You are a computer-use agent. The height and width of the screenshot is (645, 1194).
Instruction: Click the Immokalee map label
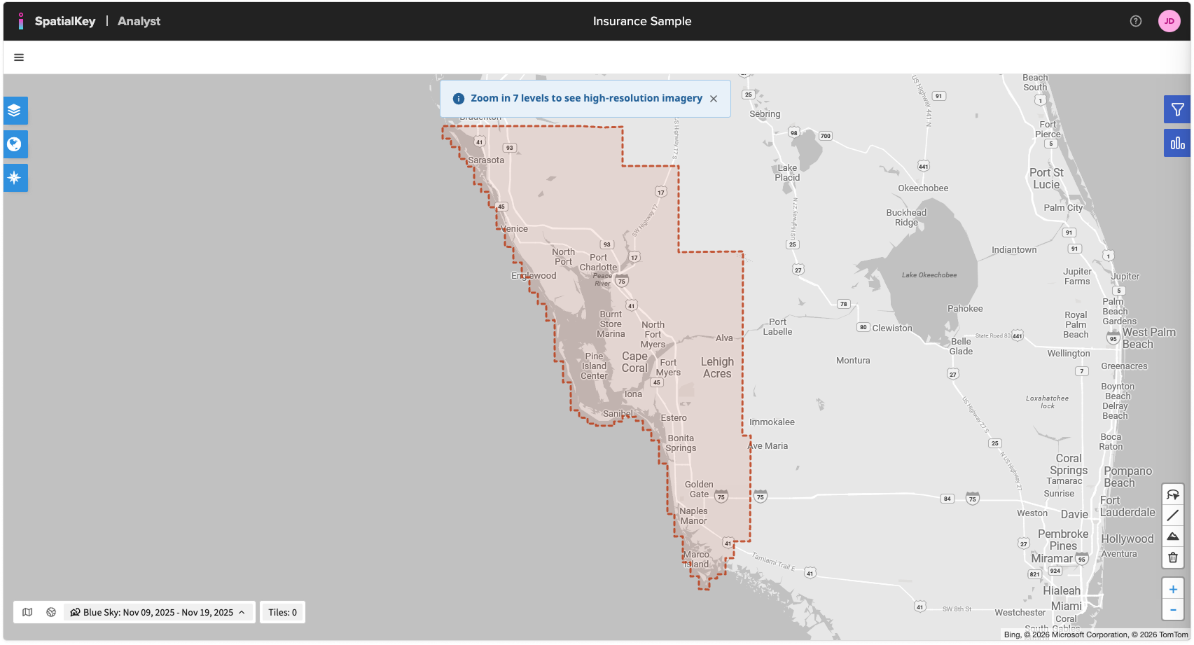click(772, 422)
